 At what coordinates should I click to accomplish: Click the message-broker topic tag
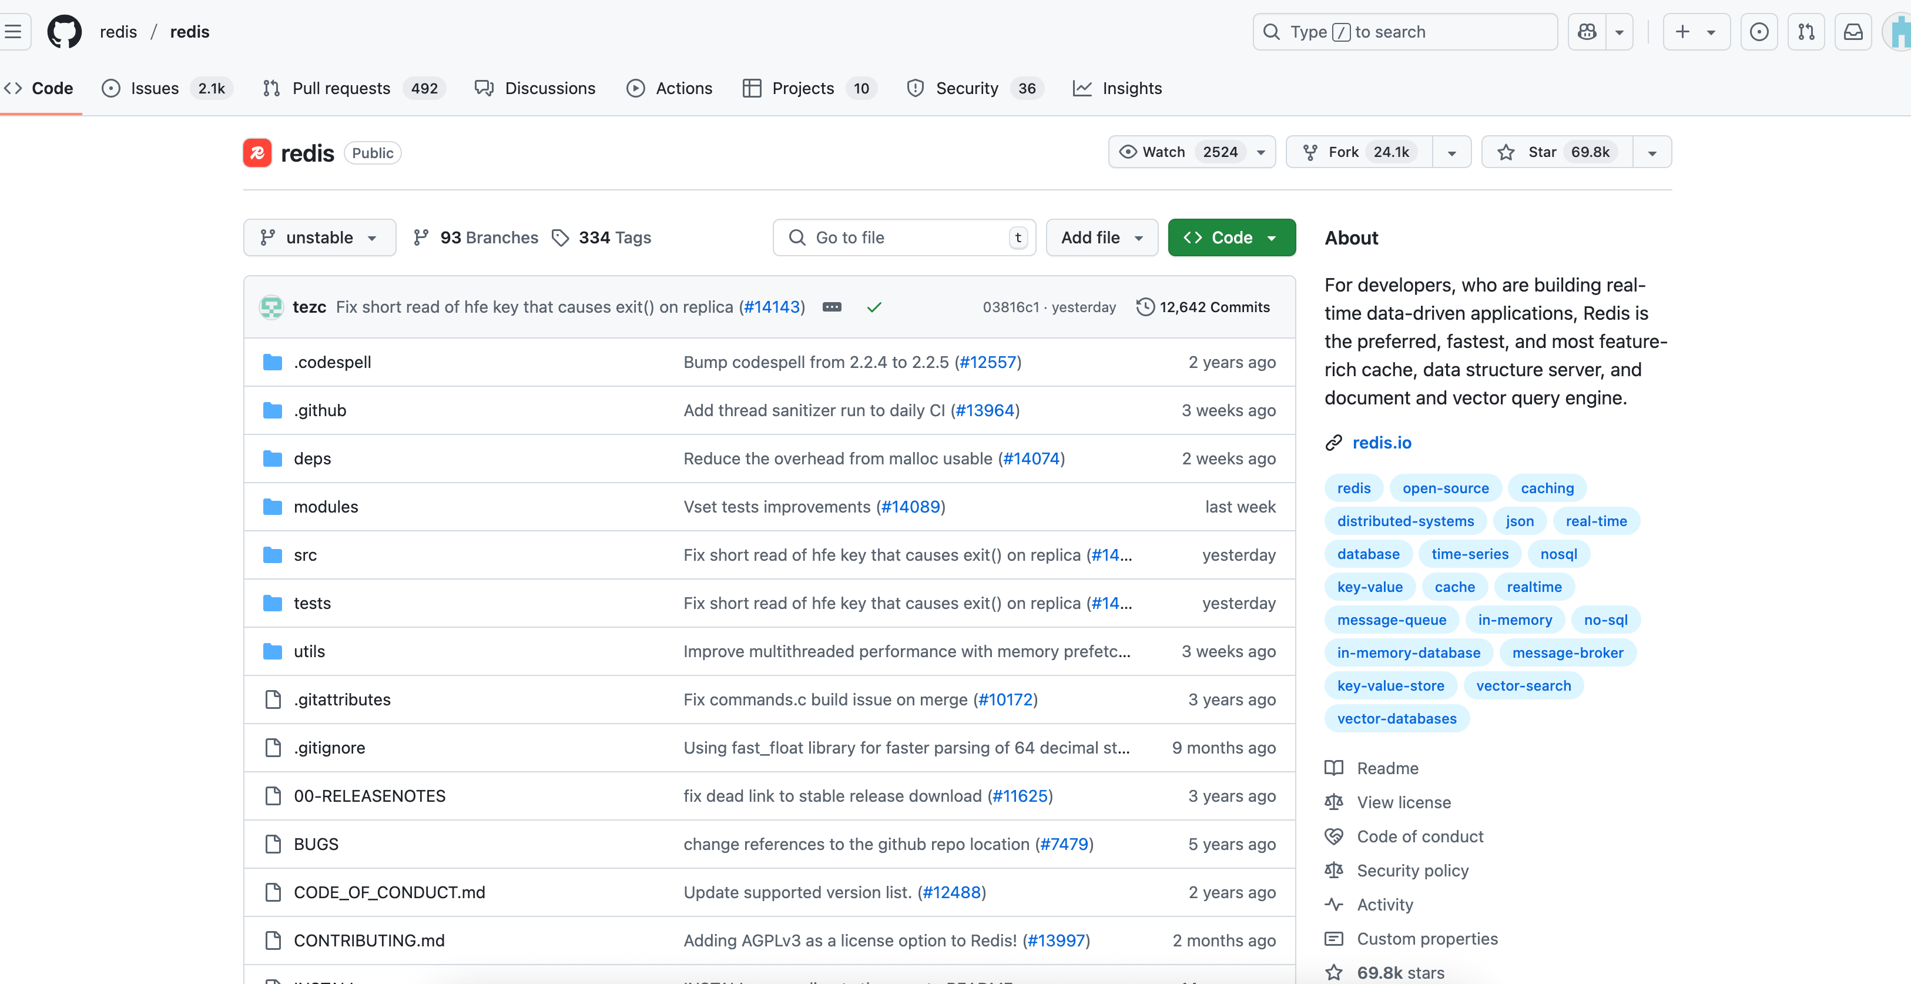tap(1567, 652)
